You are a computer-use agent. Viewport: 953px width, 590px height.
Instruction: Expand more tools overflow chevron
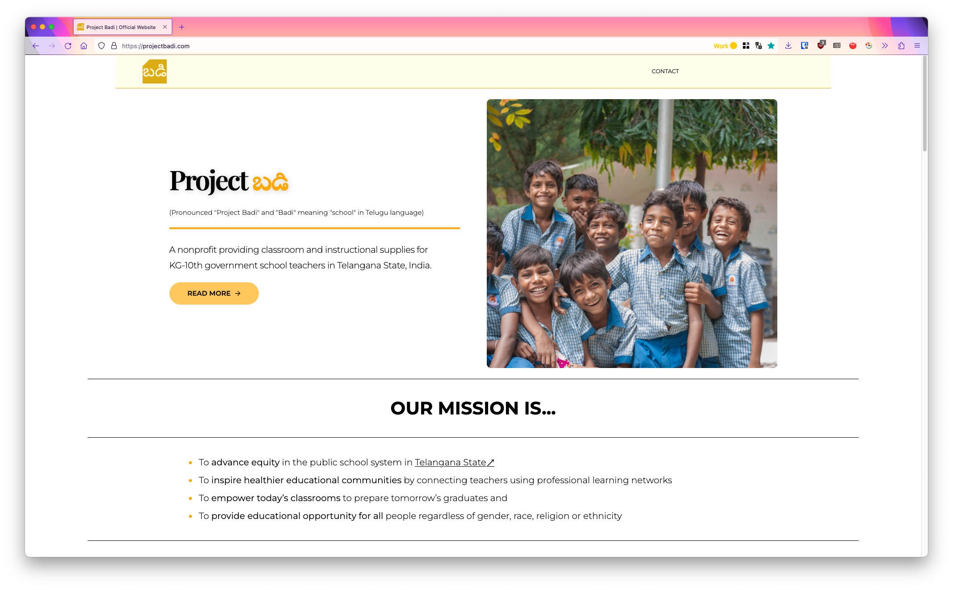coord(885,46)
